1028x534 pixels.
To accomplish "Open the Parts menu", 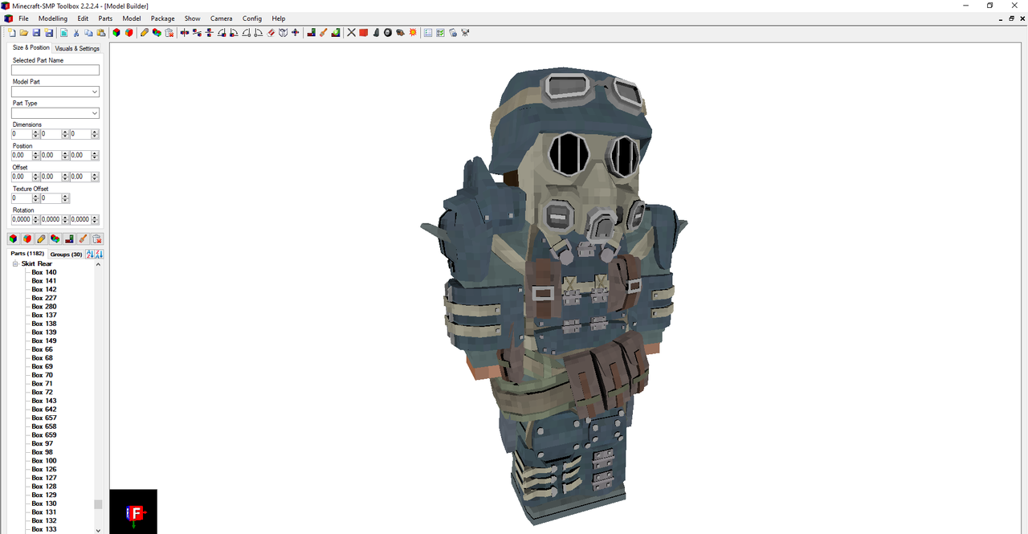I will [x=105, y=18].
